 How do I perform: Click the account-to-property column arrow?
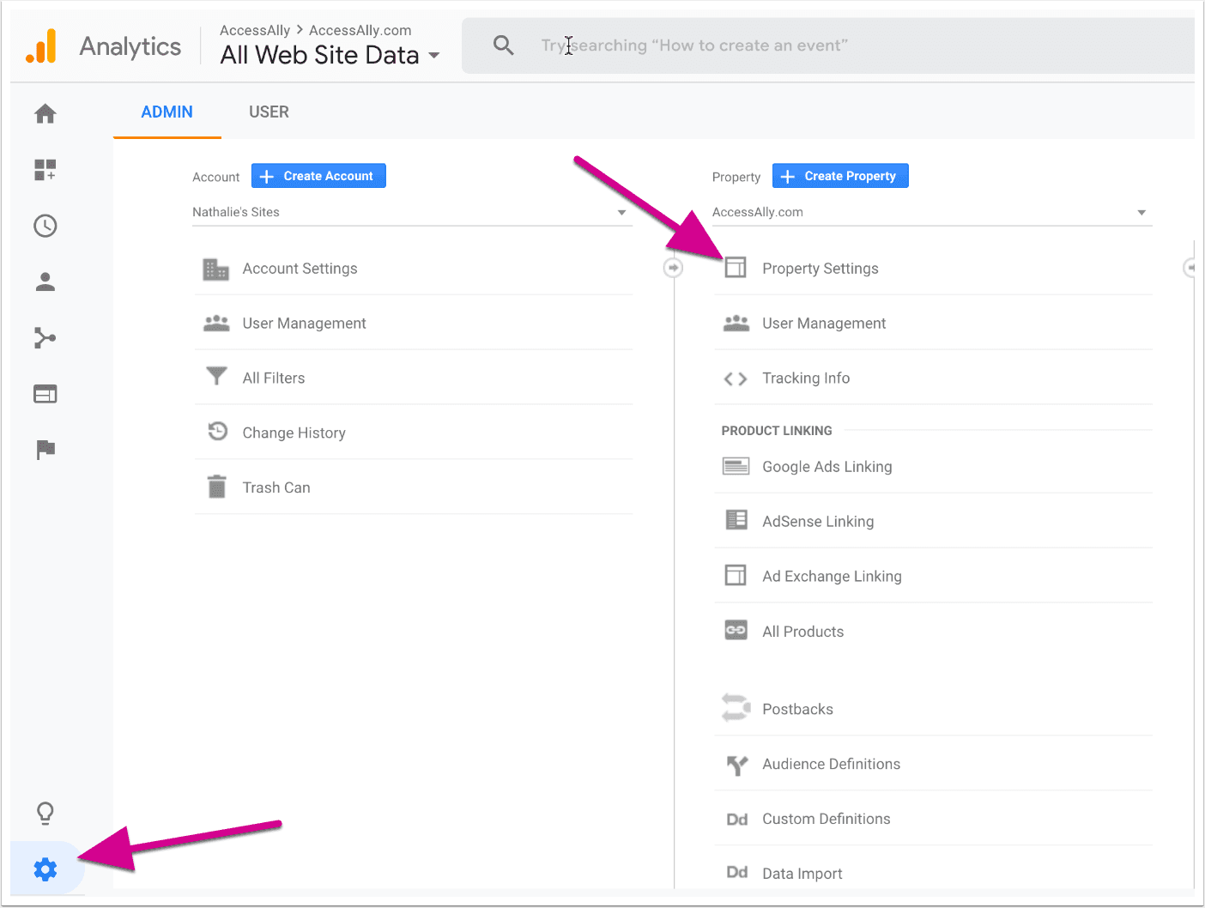[x=674, y=269]
